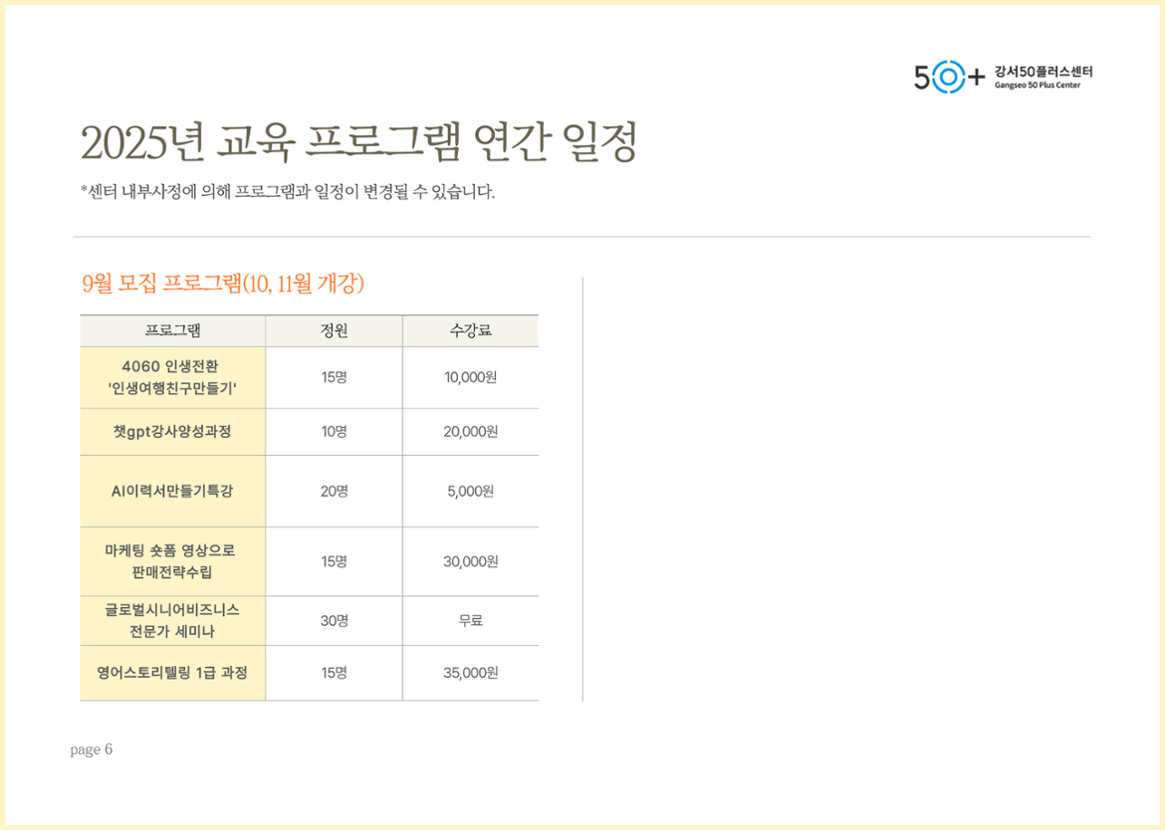Click the '10,000원' fee cell

click(470, 378)
